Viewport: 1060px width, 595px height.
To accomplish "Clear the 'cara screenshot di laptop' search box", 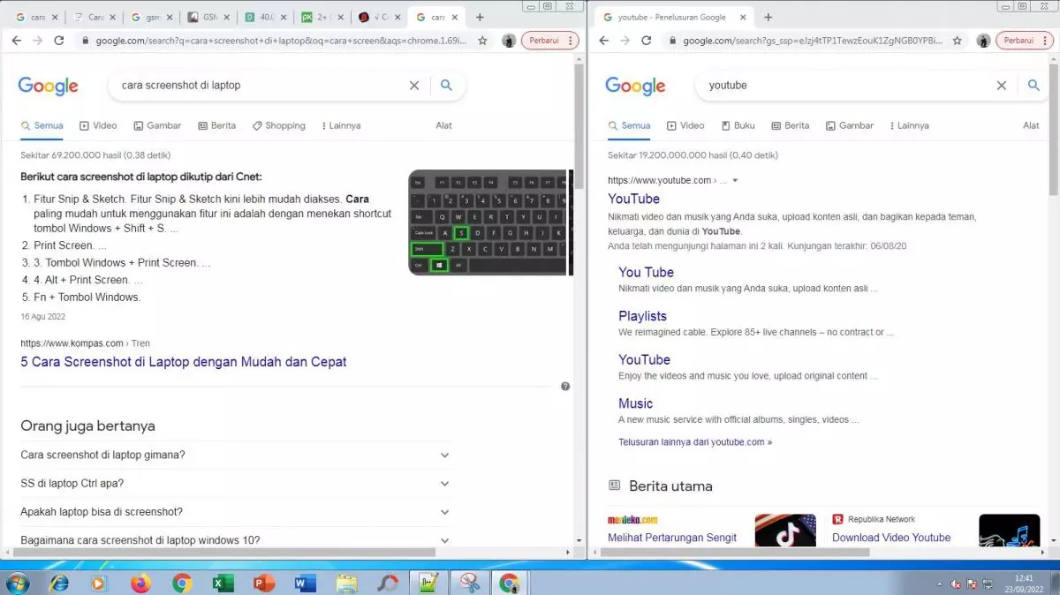I will tap(413, 86).
